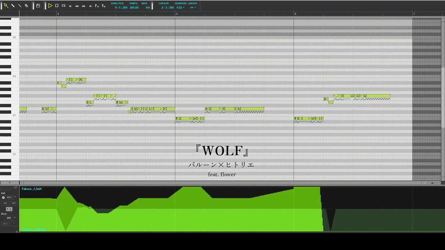This screenshot has height=250, width=445.
Task: Click the VEL parameter button
Action: [x=5, y=203]
